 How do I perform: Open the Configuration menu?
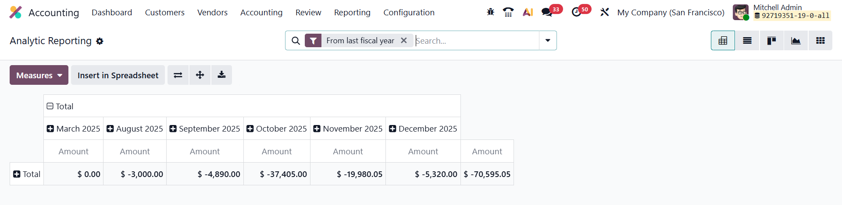click(409, 13)
